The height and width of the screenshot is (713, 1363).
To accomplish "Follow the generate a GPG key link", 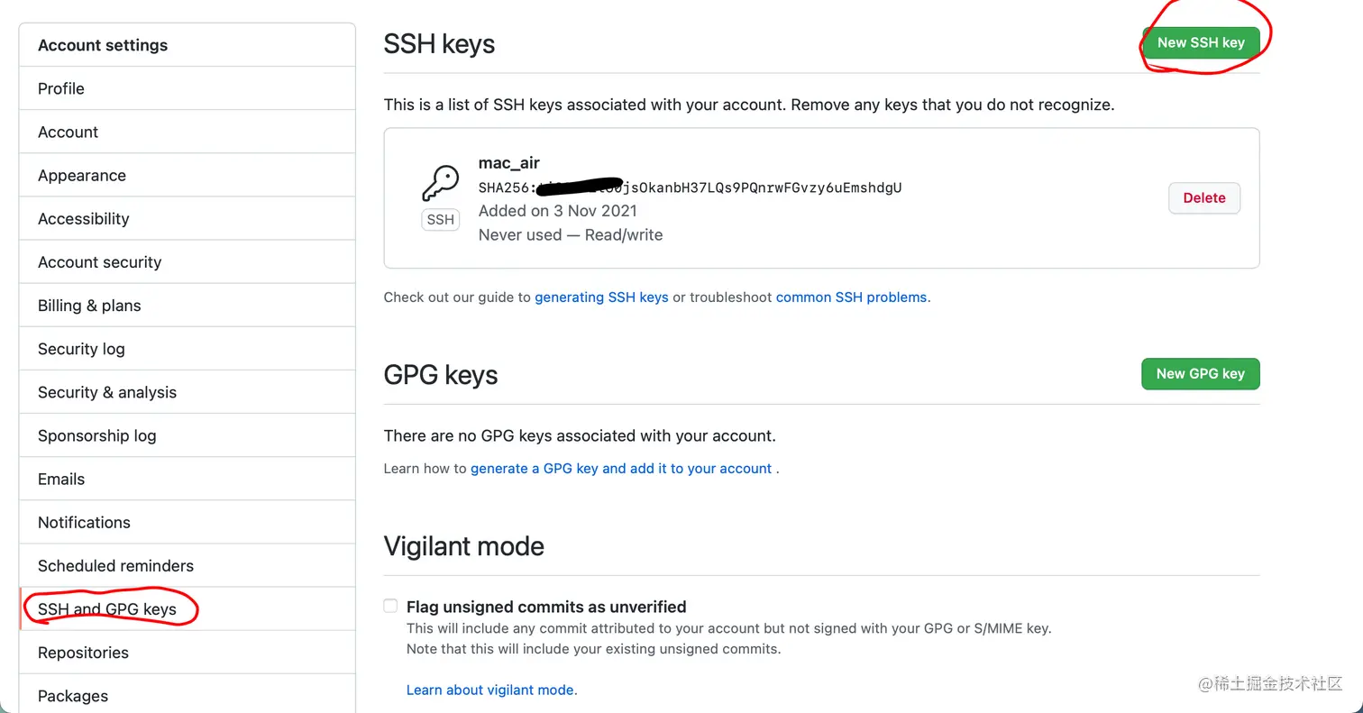I will (621, 468).
